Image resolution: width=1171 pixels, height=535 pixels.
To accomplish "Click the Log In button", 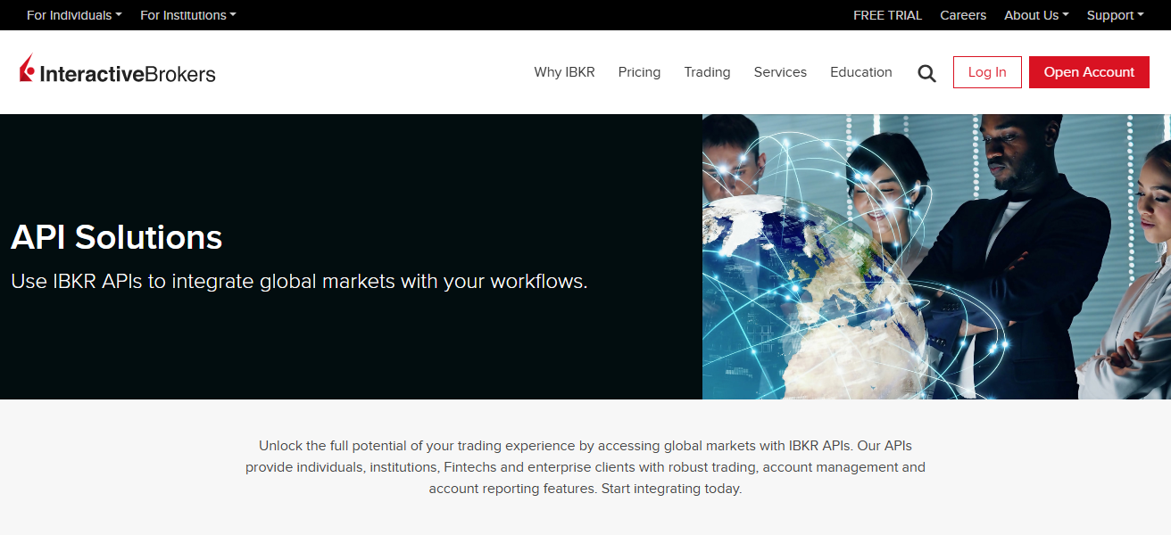I will 987,72.
